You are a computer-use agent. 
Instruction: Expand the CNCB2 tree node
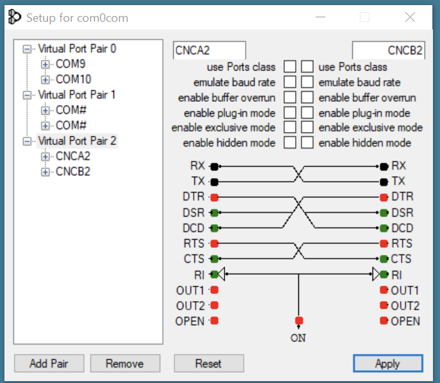46,172
